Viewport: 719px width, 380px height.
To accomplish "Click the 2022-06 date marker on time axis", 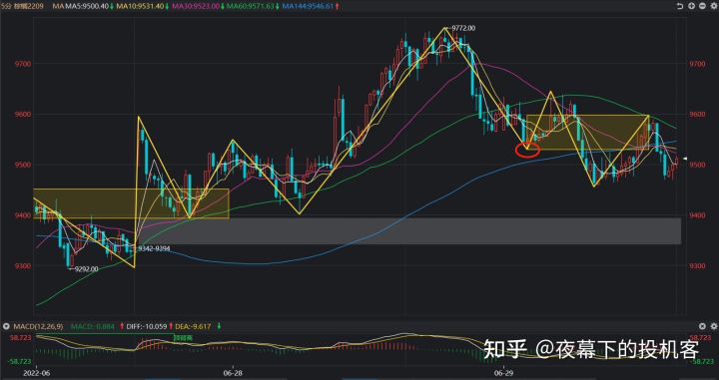I will point(36,373).
